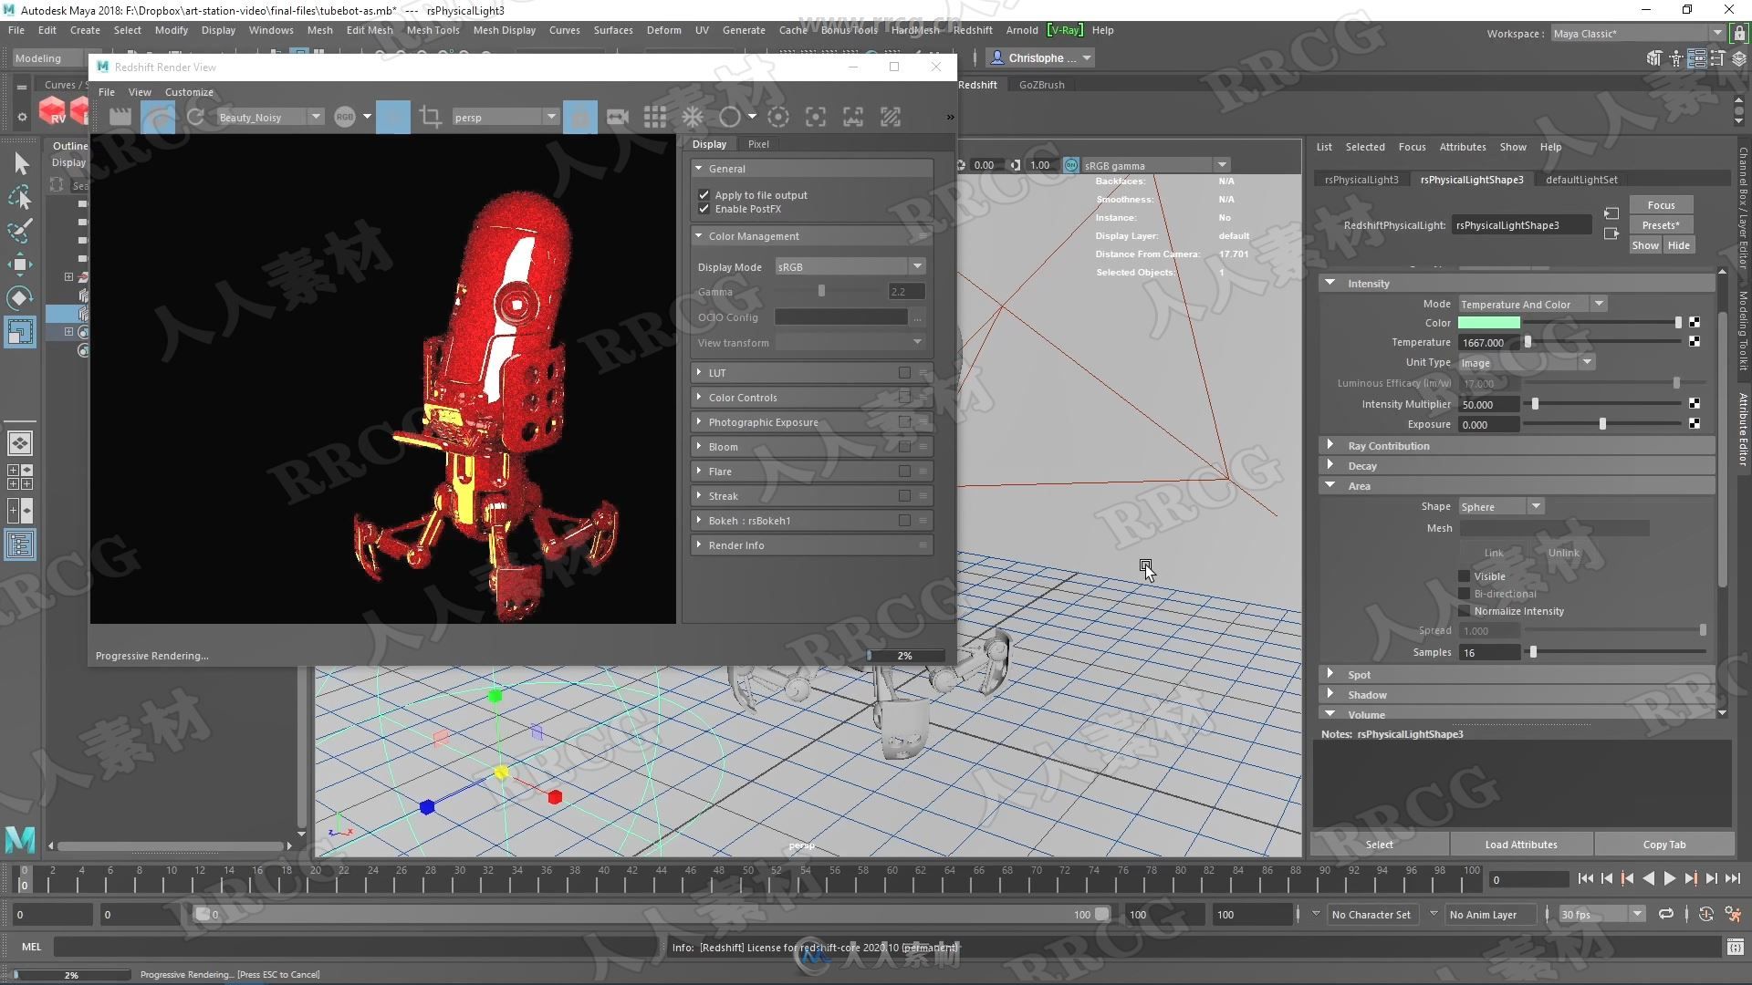Open the Display tab in render settings
The height and width of the screenshot is (985, 1752).
tap(710, 143)
